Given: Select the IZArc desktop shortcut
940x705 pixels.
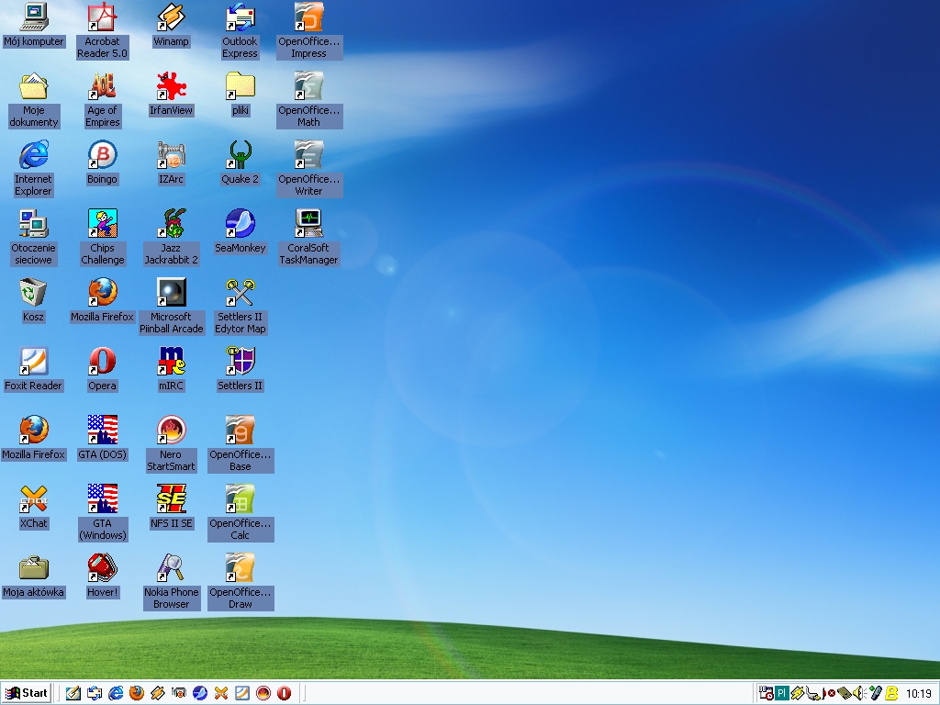Looking at the screenshot, I should point(171,163).
